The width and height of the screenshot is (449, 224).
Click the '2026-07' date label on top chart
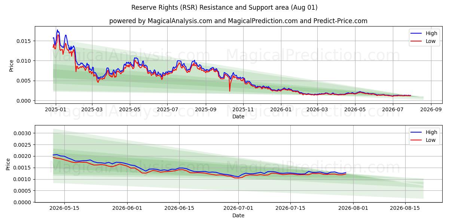pyautogui.click(x=393, y=109)
